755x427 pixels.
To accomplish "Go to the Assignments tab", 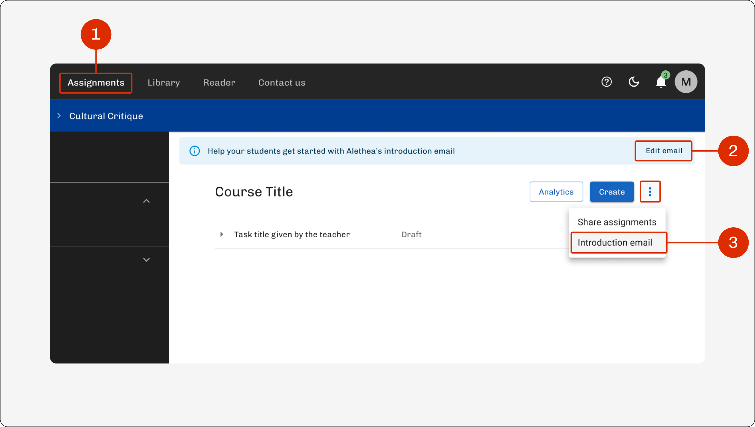I will coord(96,83).
